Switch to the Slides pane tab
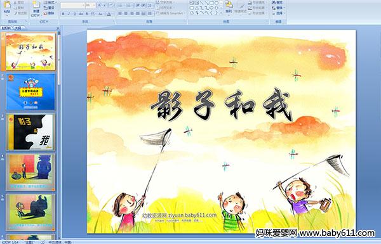 point(6,28)
